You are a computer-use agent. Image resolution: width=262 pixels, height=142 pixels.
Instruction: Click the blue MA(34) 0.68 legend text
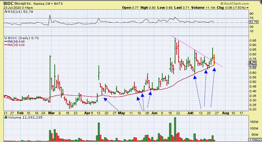pos(16,42)
